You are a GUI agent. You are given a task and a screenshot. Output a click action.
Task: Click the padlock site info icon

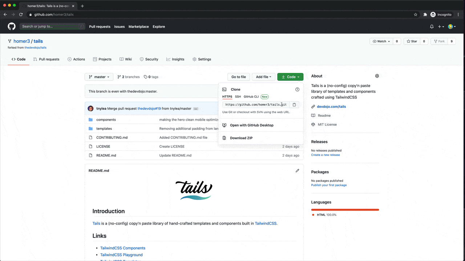point(31,14)
